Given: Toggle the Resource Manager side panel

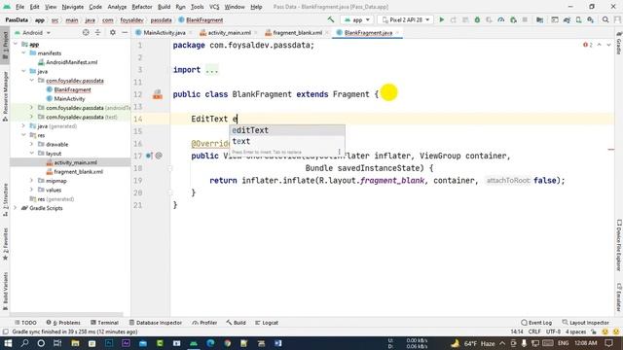Looking at the screenshot, I should pos(5,96).
